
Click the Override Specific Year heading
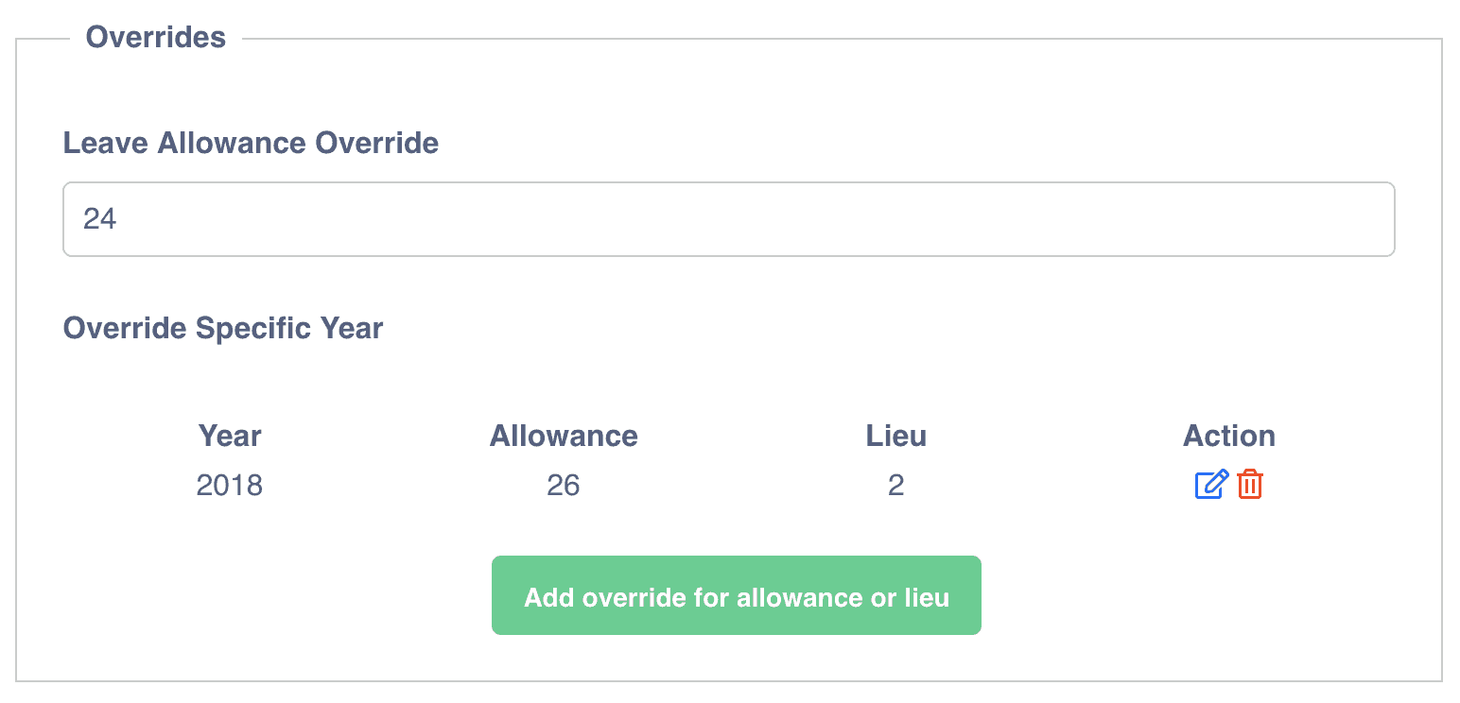click(223, 328)
